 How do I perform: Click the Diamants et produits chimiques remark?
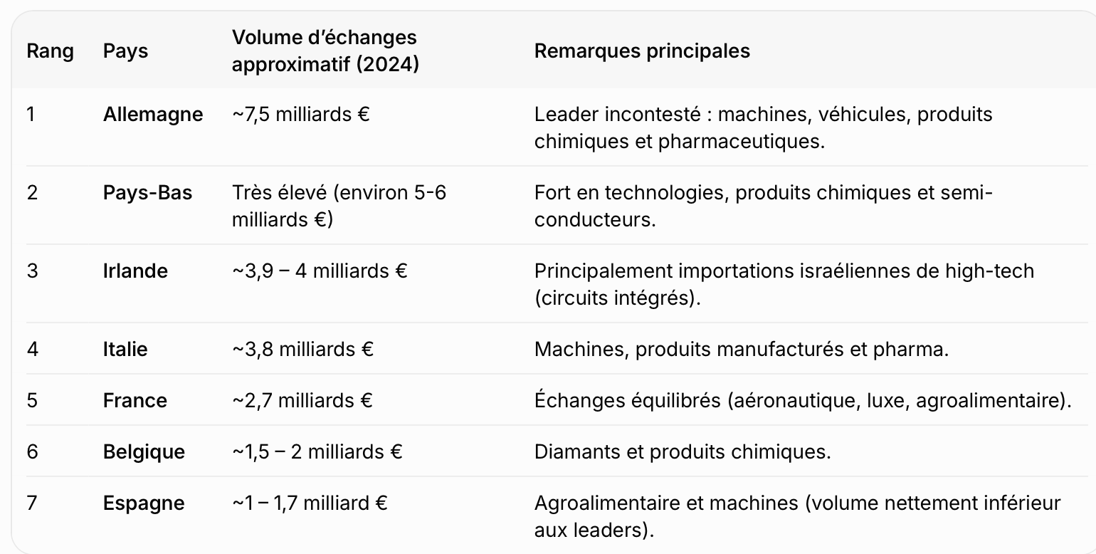coord(683,451)
